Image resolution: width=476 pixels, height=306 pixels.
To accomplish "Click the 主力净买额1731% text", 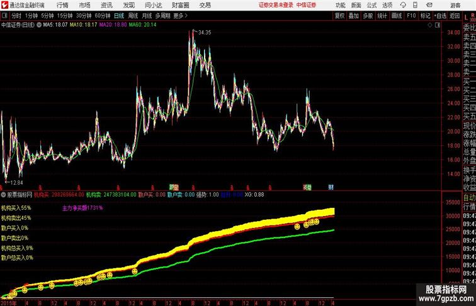I will [82, 208].
